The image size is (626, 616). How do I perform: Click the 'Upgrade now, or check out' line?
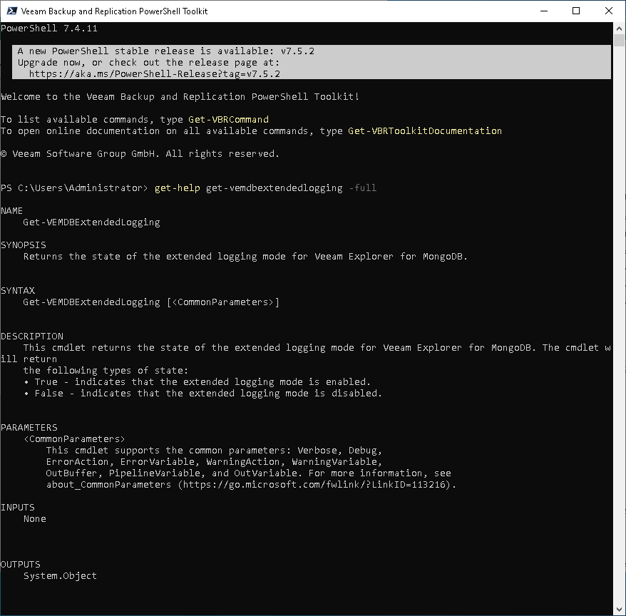coord(148,63)
